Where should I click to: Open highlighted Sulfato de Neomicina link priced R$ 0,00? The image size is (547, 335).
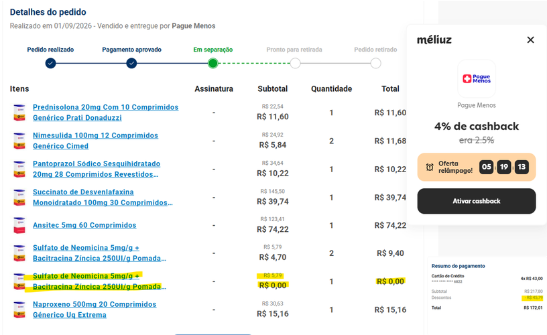pos(99,281)
